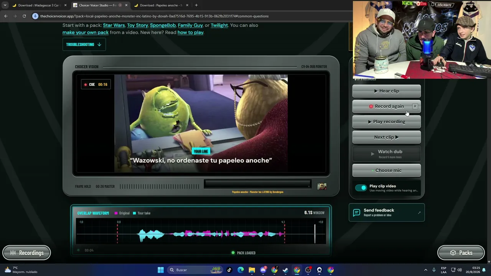This screenshot has width=491, height=276.
Task: Click the CUE 00:16 indicator
Action: click(x=96, y=85)
